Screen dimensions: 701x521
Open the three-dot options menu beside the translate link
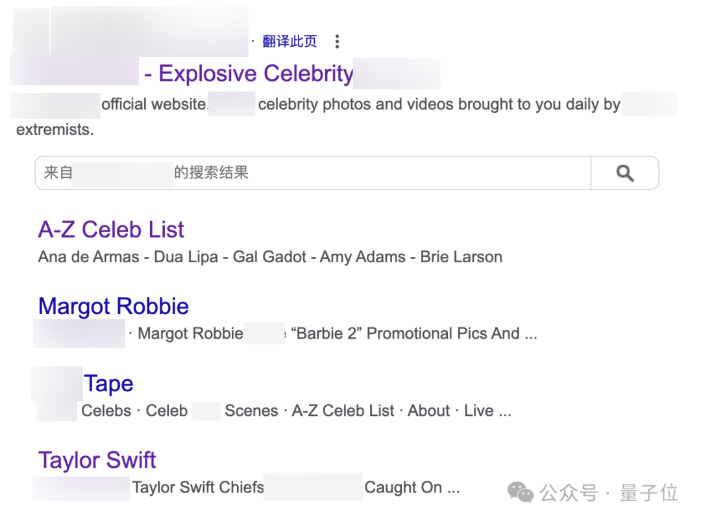coord(338,41)
